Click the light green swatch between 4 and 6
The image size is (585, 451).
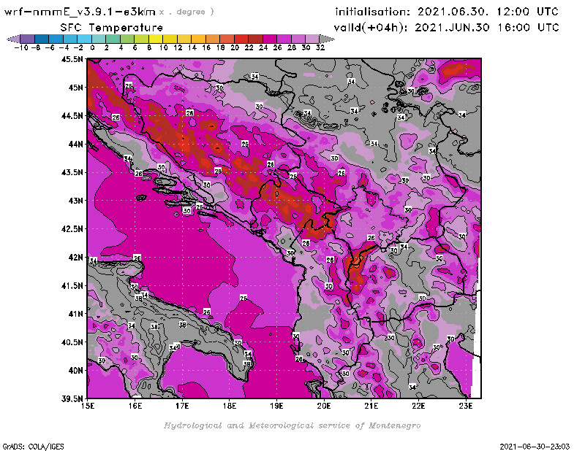pos(127,39)
